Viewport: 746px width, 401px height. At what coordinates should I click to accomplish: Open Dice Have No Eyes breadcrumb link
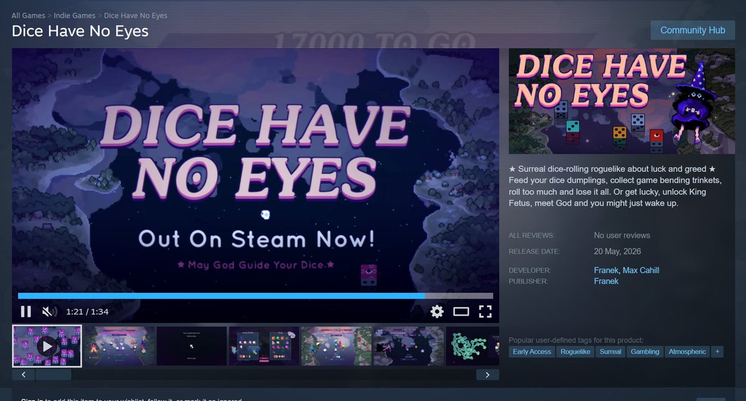(136, 15)
